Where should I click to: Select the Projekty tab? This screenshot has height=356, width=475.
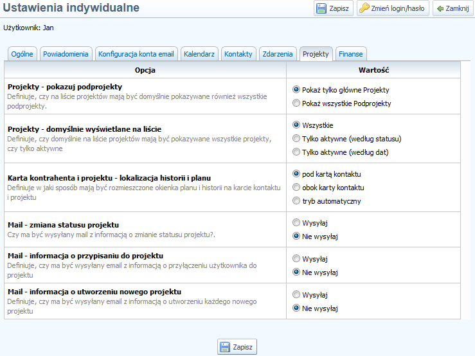coord(316,54)
